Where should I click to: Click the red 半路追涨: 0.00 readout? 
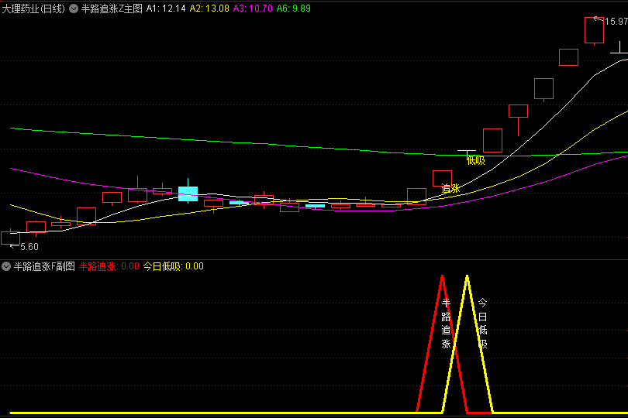[109, 266]
